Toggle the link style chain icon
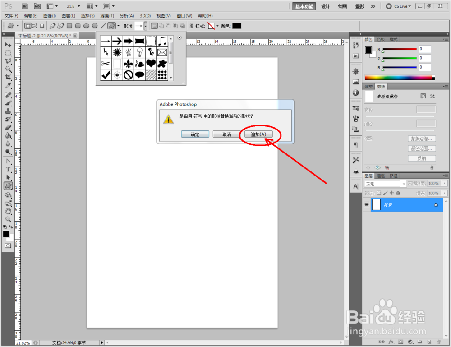The height and width of the screenshot is (347, 451). pyautogui.click(x=191, y=26)
